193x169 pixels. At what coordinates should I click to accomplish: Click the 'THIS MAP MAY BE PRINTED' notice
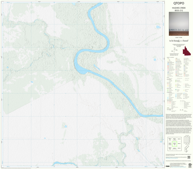click(x=178, y=161)
